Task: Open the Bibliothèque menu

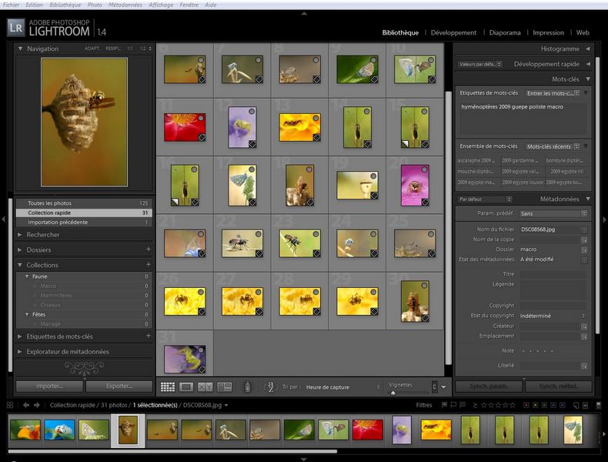Action: (x=65, y=5)
